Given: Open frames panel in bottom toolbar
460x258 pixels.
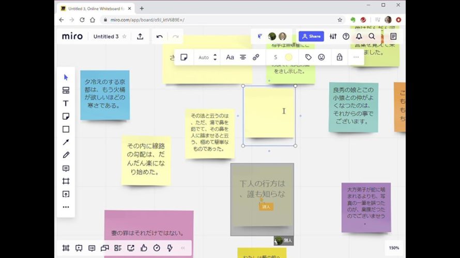Looking at the screenshot, I should (66, 248).
